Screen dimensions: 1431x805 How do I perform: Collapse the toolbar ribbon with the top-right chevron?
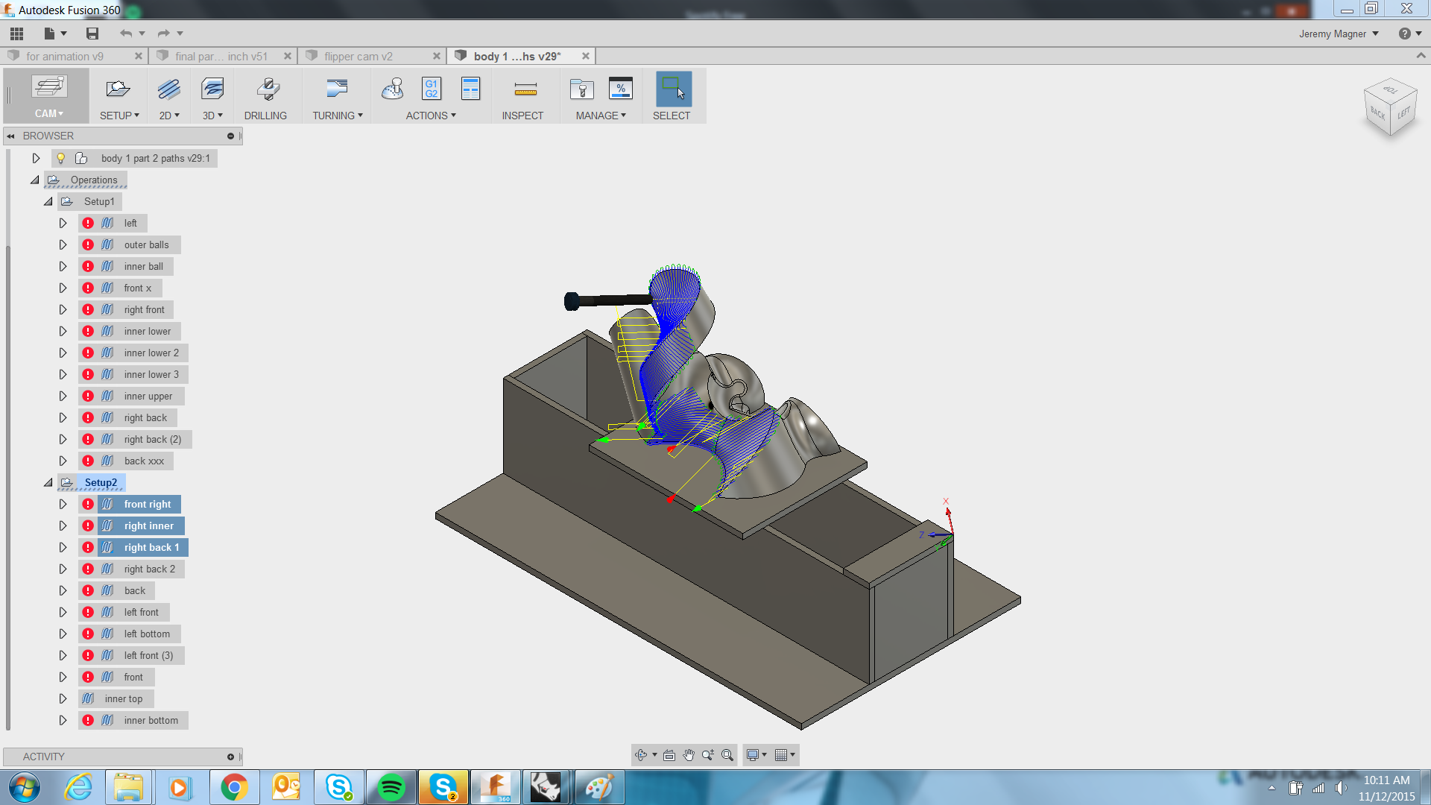tap(1421, 56)
